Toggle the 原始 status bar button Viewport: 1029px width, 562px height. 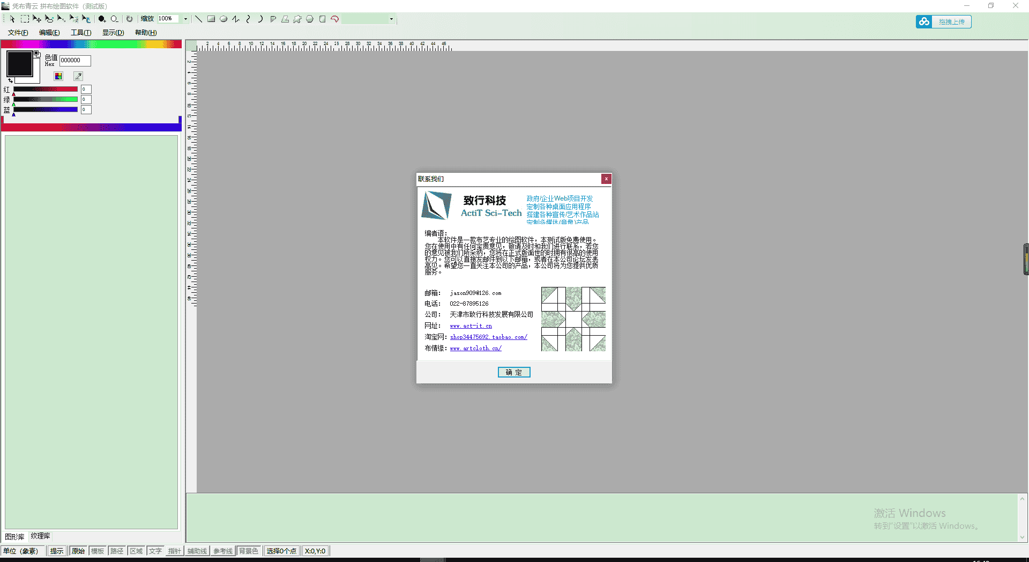78,551
